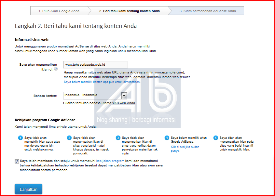The width and height of the screenshot is (275, 196).
Task: Click the numbered circle 1 policy icon
Action: tap(21, 138)
